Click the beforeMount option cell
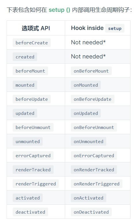The height and width of the screenshot is (224, 140). pyautogui.click(x=36, y=71)
